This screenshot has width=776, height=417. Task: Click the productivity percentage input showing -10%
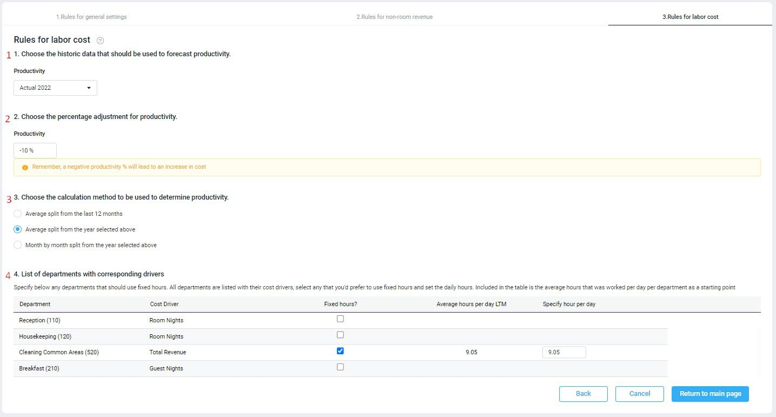pyautogui.click(x=35, y=150)
